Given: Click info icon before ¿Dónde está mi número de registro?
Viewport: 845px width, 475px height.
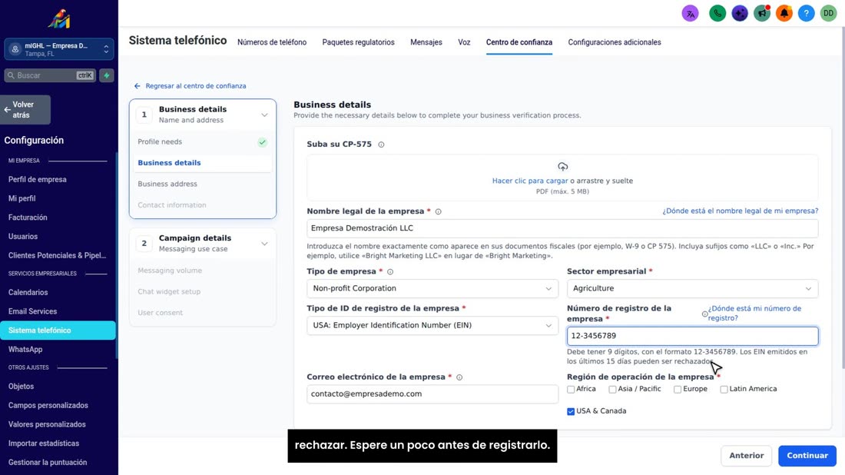Looking at the screenshot, I should click(x=704, y=314).
